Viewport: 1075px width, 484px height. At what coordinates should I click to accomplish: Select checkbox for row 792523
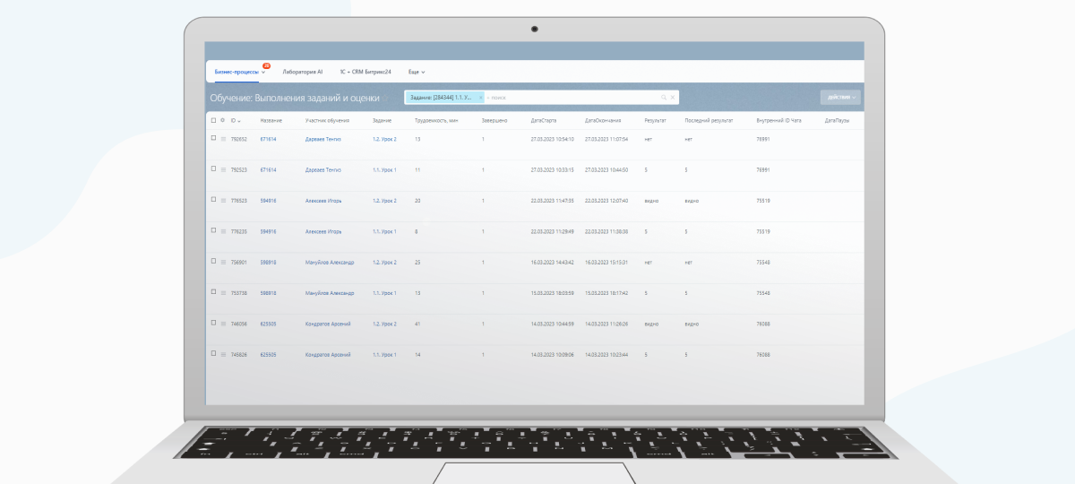[213, 169]
